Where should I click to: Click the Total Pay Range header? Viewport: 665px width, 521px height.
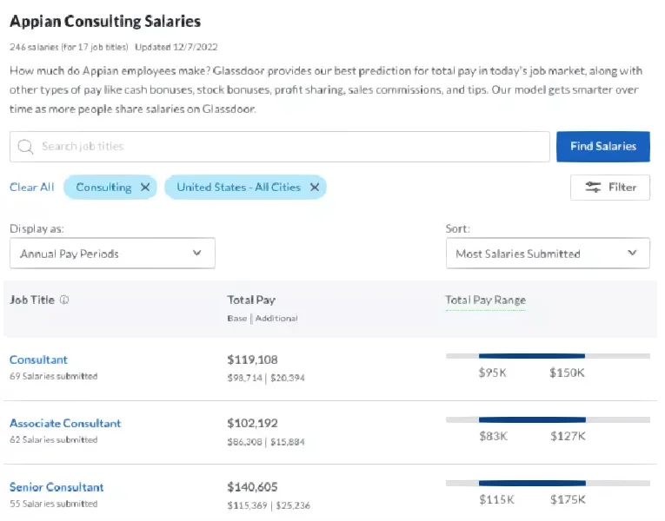(x=485, y=300)
